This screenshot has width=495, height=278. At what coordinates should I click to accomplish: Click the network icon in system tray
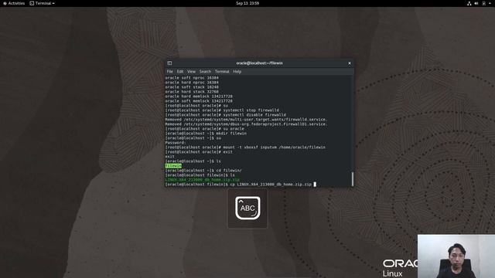click(469, 3)
